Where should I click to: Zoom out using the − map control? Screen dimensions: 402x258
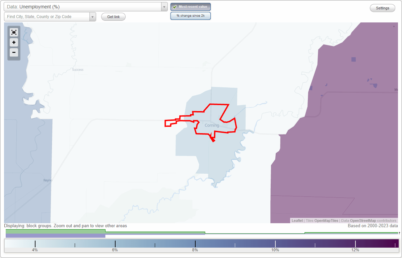(x=14, y=53)
